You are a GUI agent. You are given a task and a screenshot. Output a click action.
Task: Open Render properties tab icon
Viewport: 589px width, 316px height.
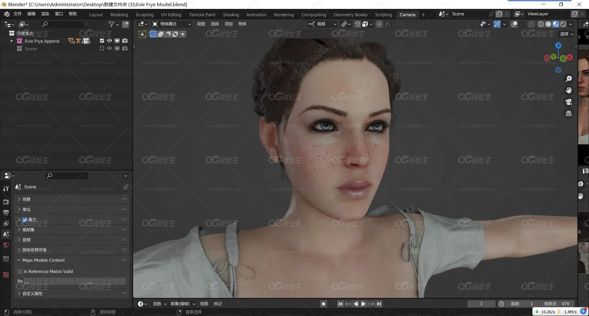pos(6,202)
